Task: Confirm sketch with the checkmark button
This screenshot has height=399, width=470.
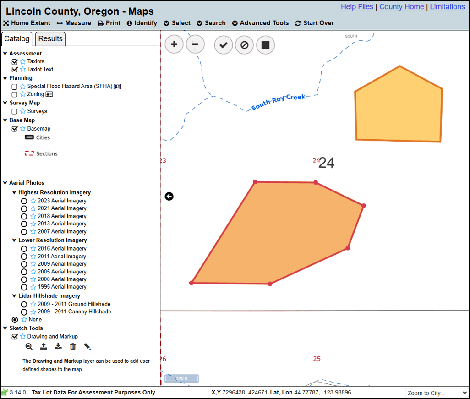Action: pyautogui.click(x=223, y=45)
